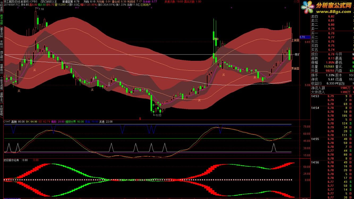Switch to the 超赢主力 sidebar tab
Screen dimensions: 354x199
point(2,97)
